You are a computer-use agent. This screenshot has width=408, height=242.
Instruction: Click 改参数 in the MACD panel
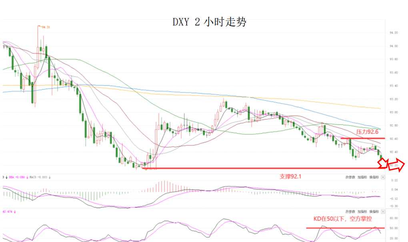click(x=350, y=177)
